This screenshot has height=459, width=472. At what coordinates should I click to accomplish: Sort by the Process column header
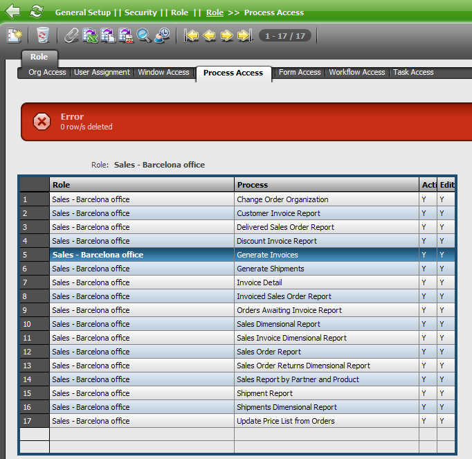tap(327, 185)
